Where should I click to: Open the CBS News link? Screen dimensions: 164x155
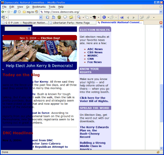pos(95,52)
